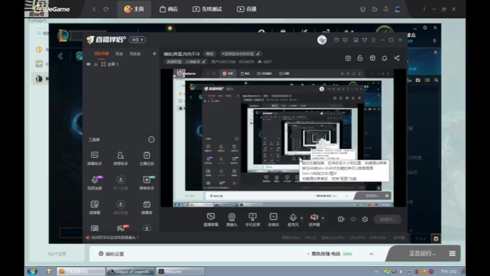Click the preview canvas thumbnail
The width and height of the screenshot is (490, 276).
pyautogui.click(x=283, y=138)
